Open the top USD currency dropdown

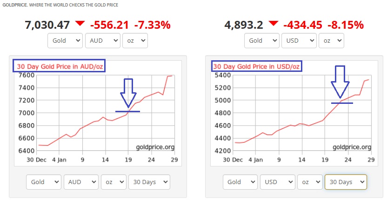pyautogui.click(x=299, y=40)
